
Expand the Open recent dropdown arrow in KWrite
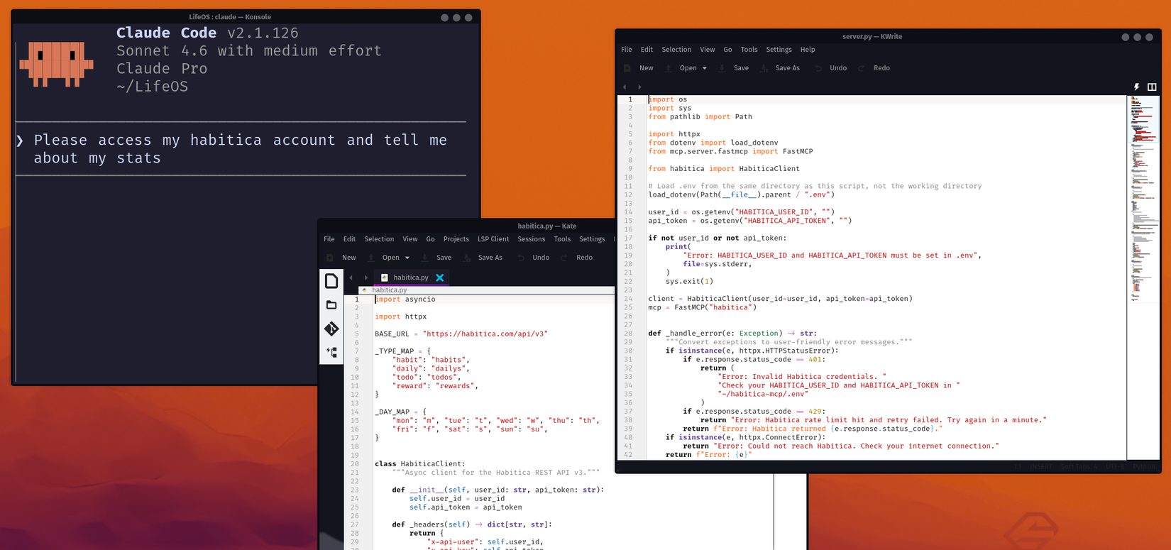click(x=704, y=68)
